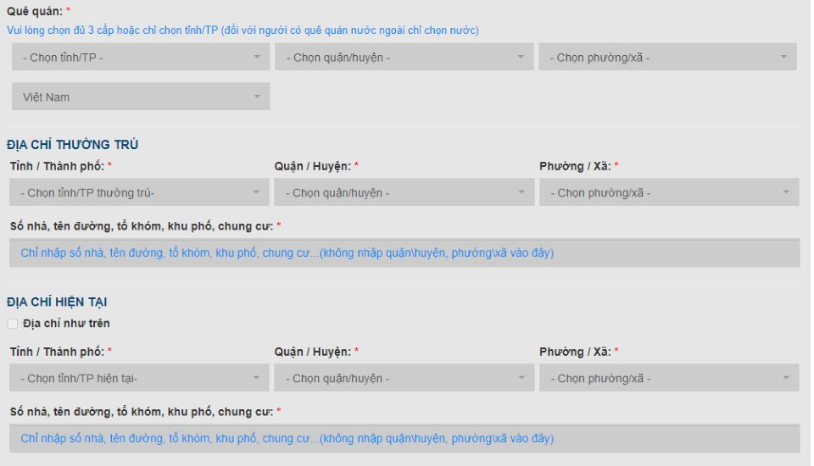This screenshot has height=466, width=814.
Task: Click arrow of 'Việt Nam' selector
Action: pyautogui.click(x=257, y=97)
